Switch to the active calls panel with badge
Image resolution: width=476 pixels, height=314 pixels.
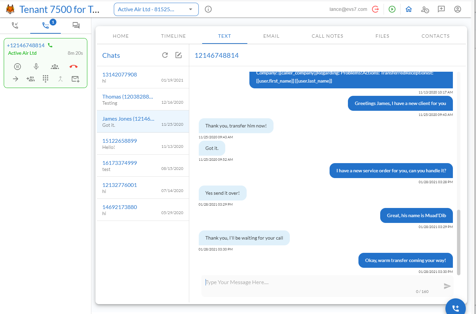click(45, 25)
